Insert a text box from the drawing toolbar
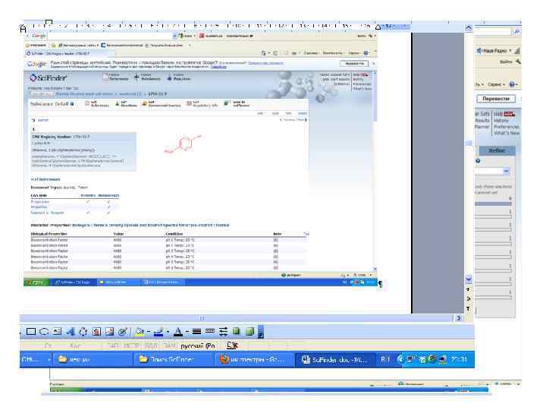This screenshot has height=410, width=546. (57, 332)
